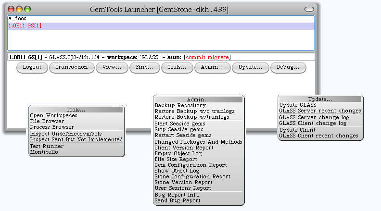Select Restart Seaside gems
This screenshot has width=381, height=211.
[x=199, y=135]
